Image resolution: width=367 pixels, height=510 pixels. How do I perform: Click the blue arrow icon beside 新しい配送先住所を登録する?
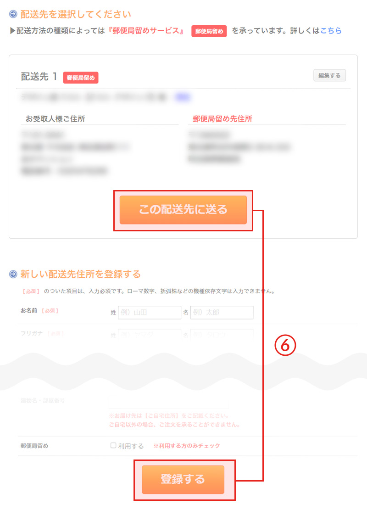pyautogui.click(x=13, y=274)
